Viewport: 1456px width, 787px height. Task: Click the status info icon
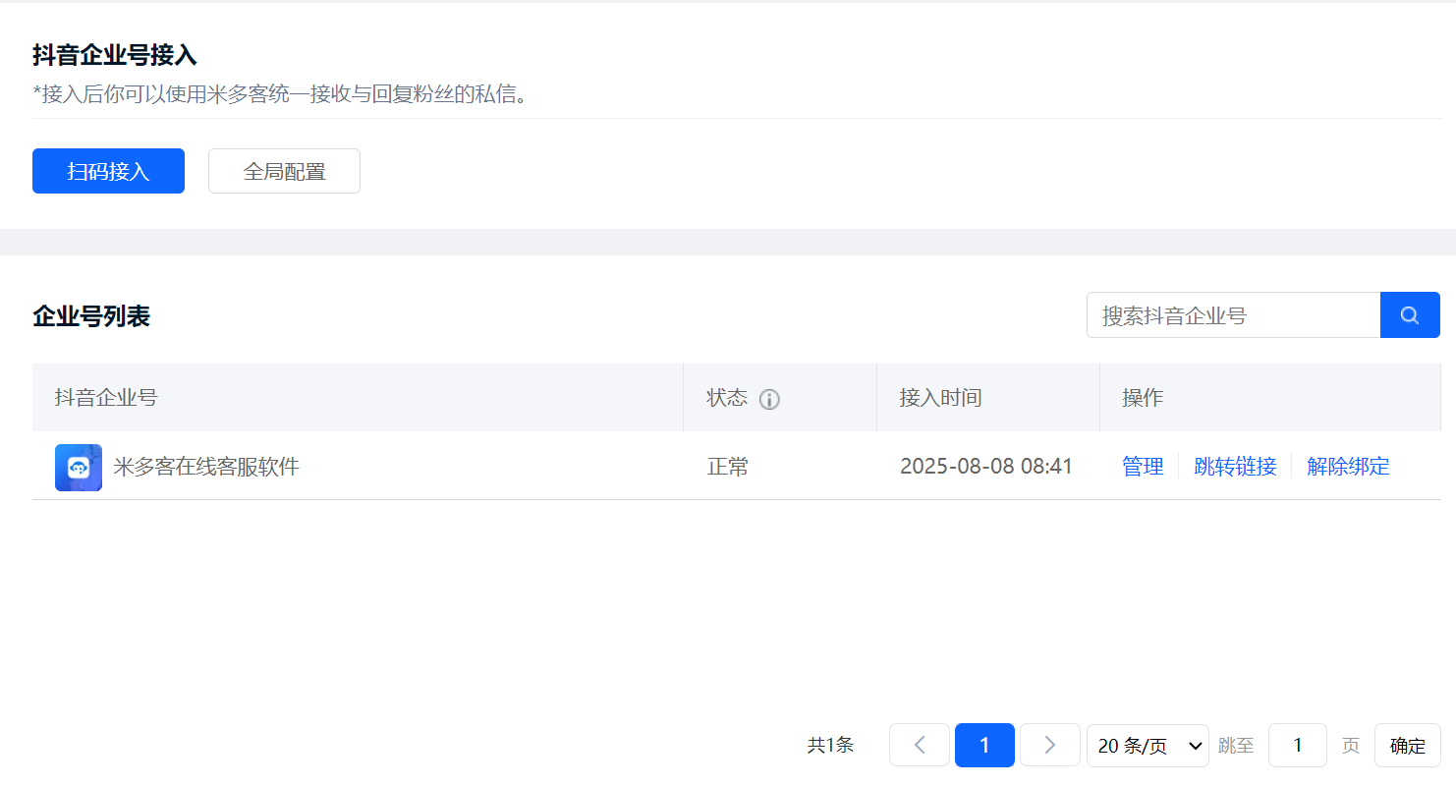coord(770,399)
